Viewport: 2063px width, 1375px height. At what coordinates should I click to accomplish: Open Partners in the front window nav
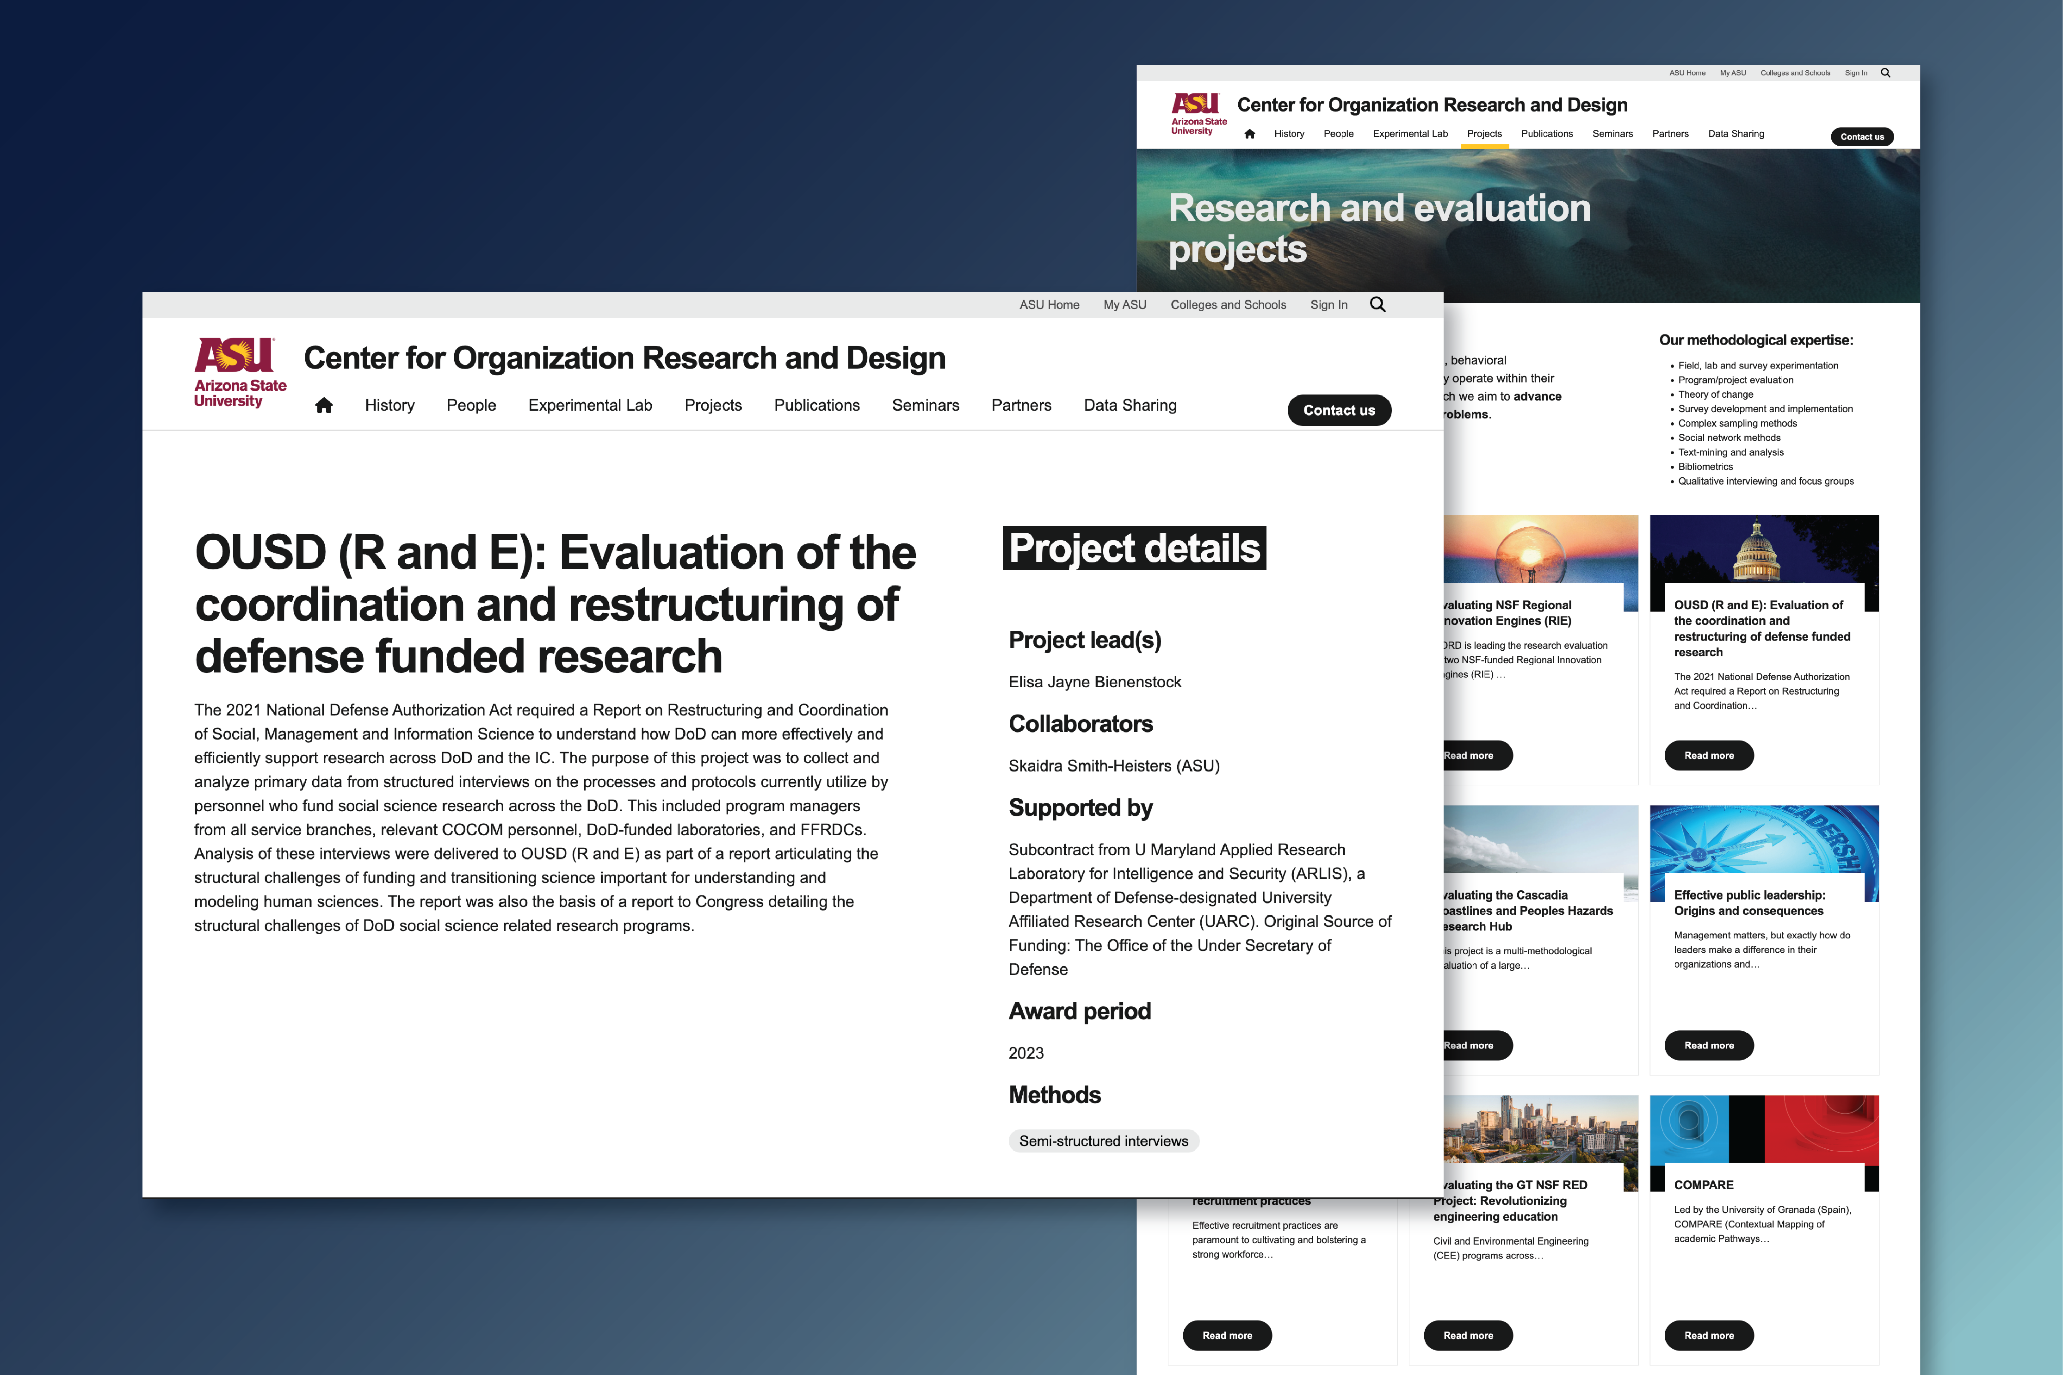pyautogui.click(x=1020, y=405)
